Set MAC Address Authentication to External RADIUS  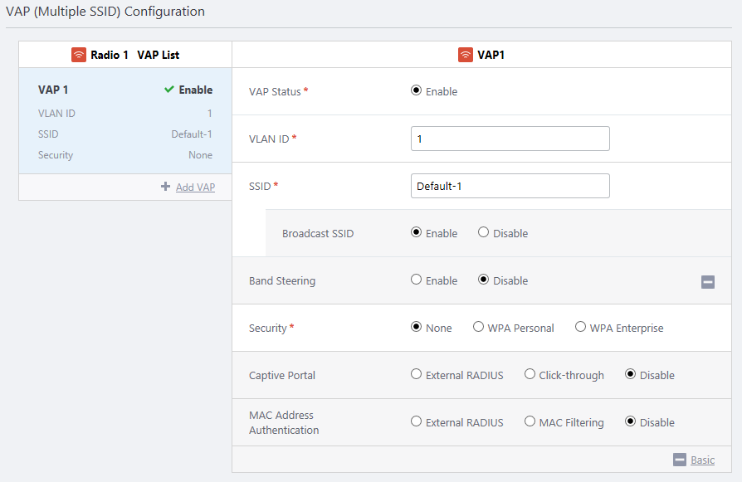click(x=416, y=421)
